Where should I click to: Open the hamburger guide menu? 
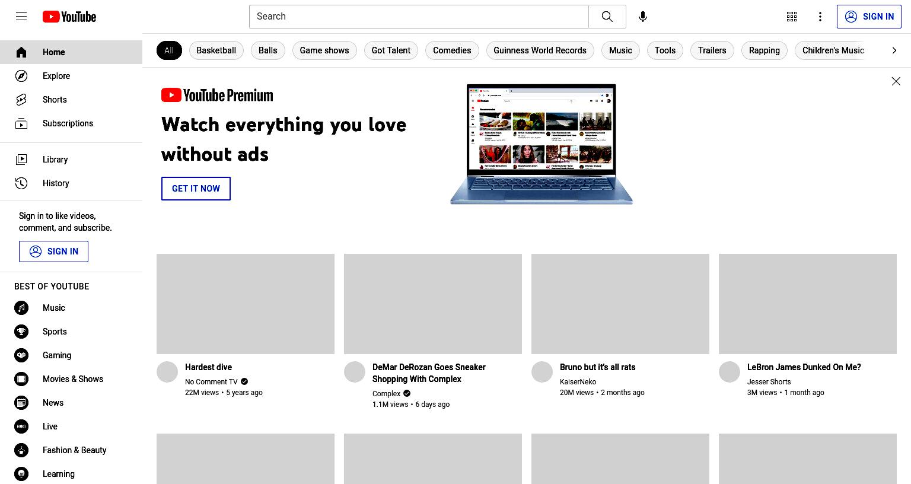[x=21, y=17]
